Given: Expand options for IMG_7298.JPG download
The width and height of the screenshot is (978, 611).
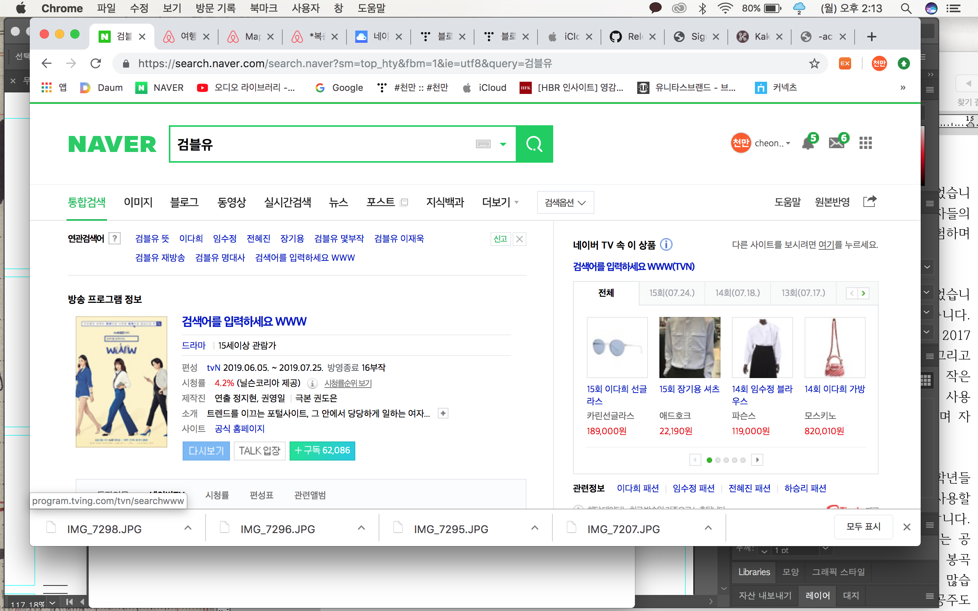Looking at the screenshot, I should coord(188,528).
